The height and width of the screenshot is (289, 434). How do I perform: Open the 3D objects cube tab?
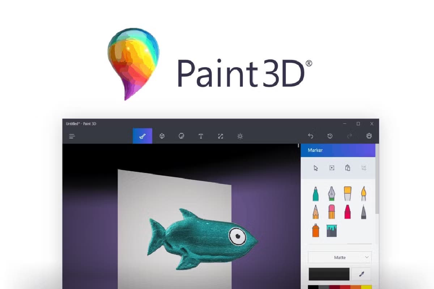tap(162, 136)
